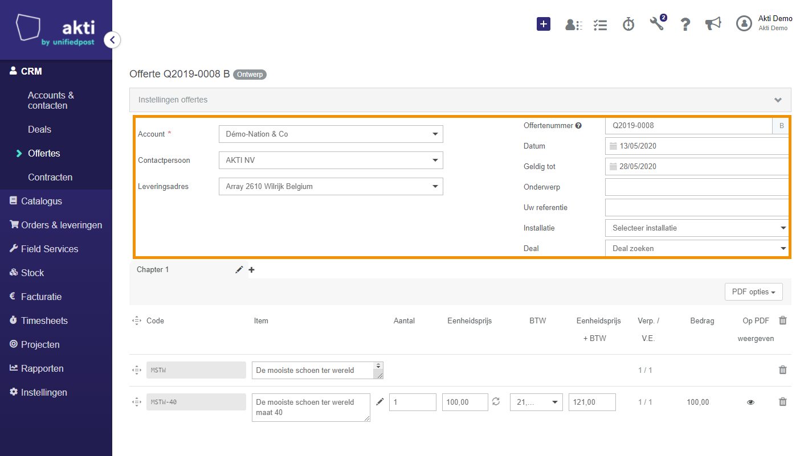Click the stopwatch timer icon in top bar
The height and width of the screenshot is (456, 796).
coord(628,24)
